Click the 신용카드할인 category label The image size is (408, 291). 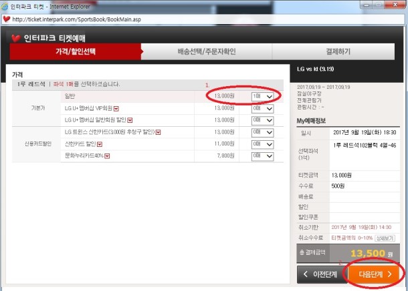pyautogui.click(x=38, y=143)
